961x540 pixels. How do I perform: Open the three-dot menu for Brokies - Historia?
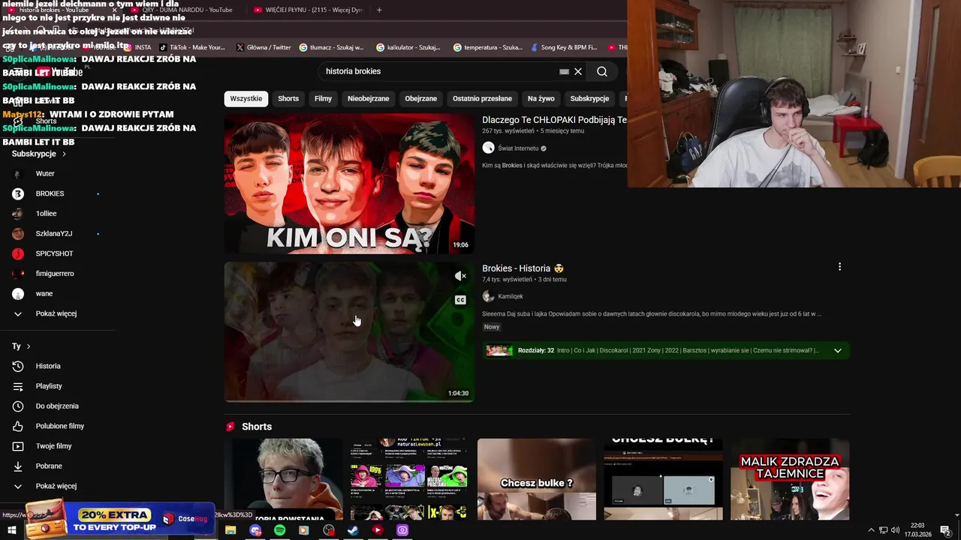839,267
